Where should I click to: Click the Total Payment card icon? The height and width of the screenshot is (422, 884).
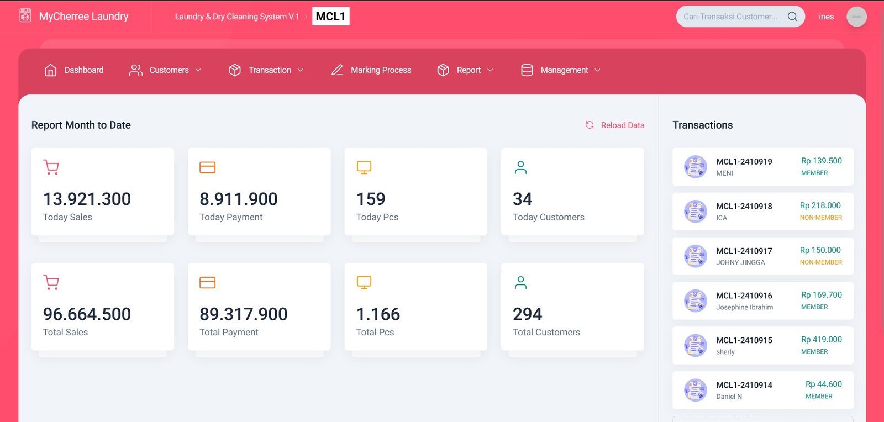point(207,282)
